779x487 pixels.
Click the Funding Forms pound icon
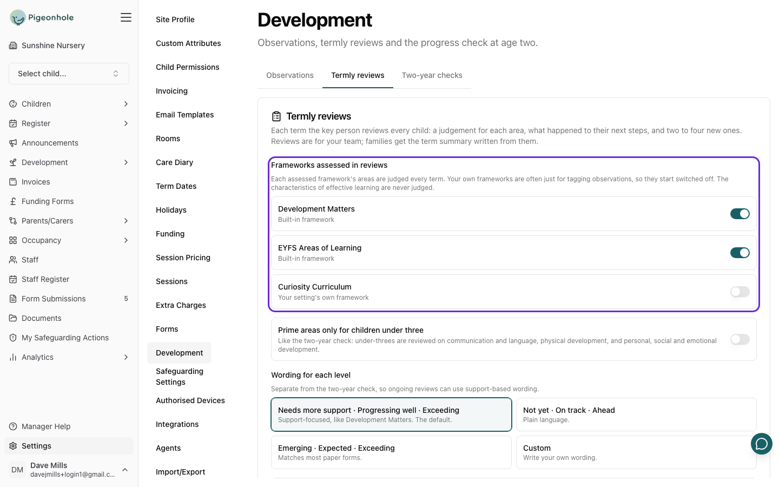tap(13, 201)
